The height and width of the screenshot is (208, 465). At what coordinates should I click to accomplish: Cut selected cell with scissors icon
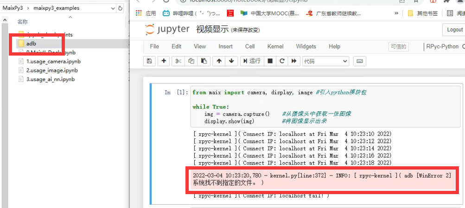pos(178,61)
